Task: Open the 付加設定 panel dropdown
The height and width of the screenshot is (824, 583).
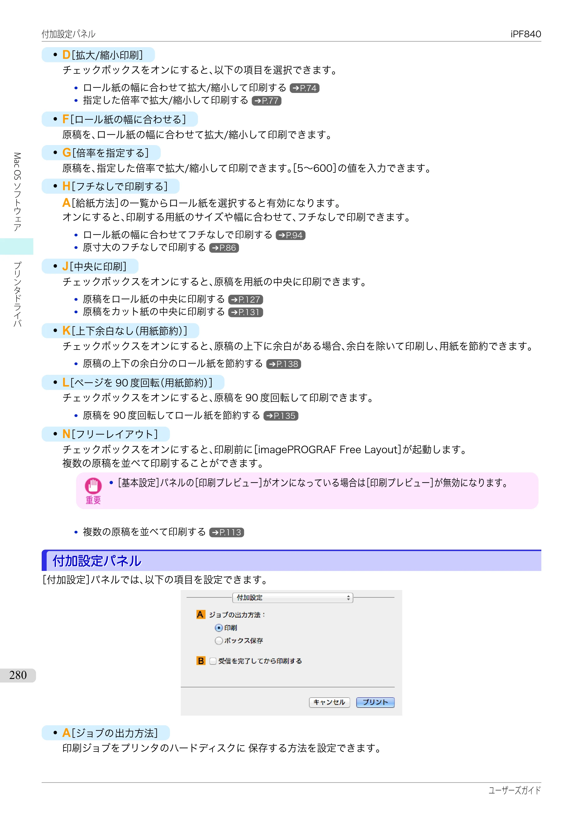Action: tap(292, 598)
